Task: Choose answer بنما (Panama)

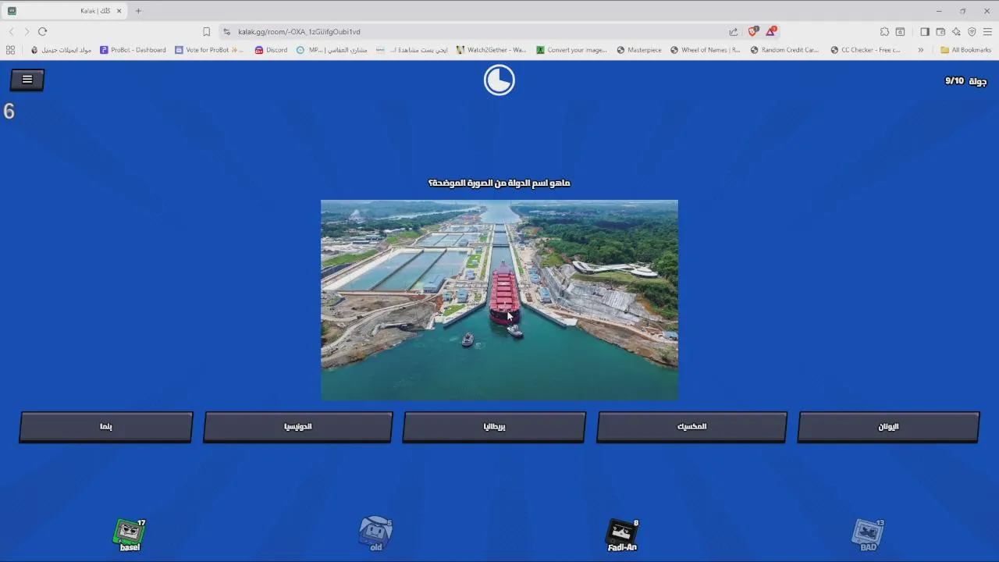Action: pos(106,427)
